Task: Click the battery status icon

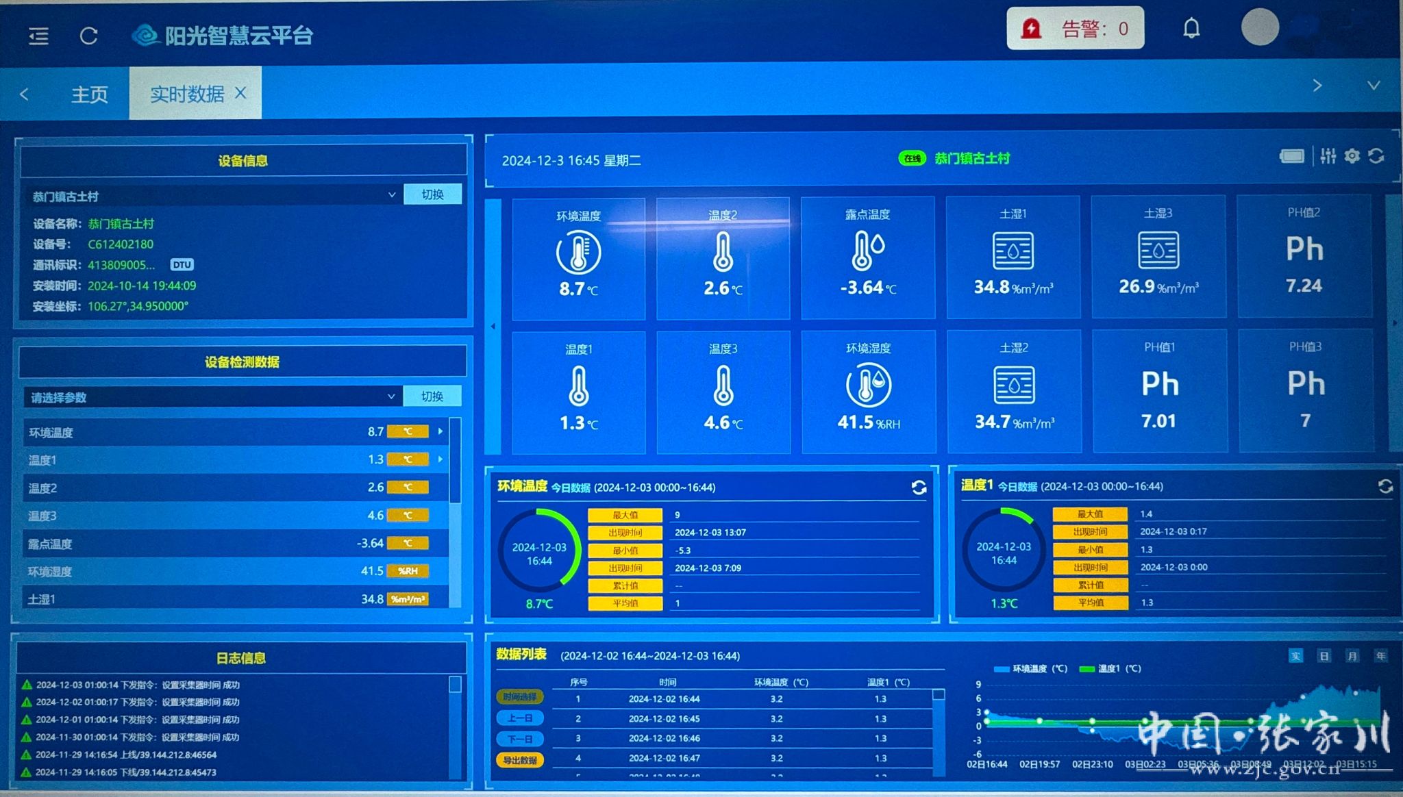Action: [1291, 157]
